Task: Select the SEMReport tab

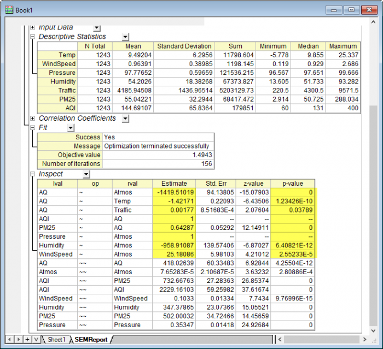Action: [x=91, y=339]
